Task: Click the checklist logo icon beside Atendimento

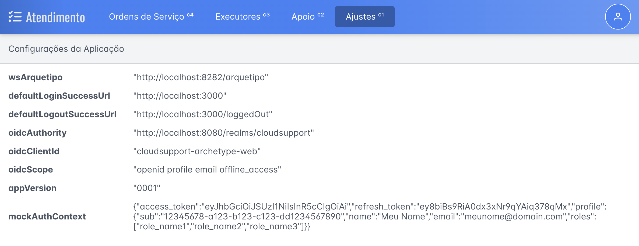Action: point(15,17)
